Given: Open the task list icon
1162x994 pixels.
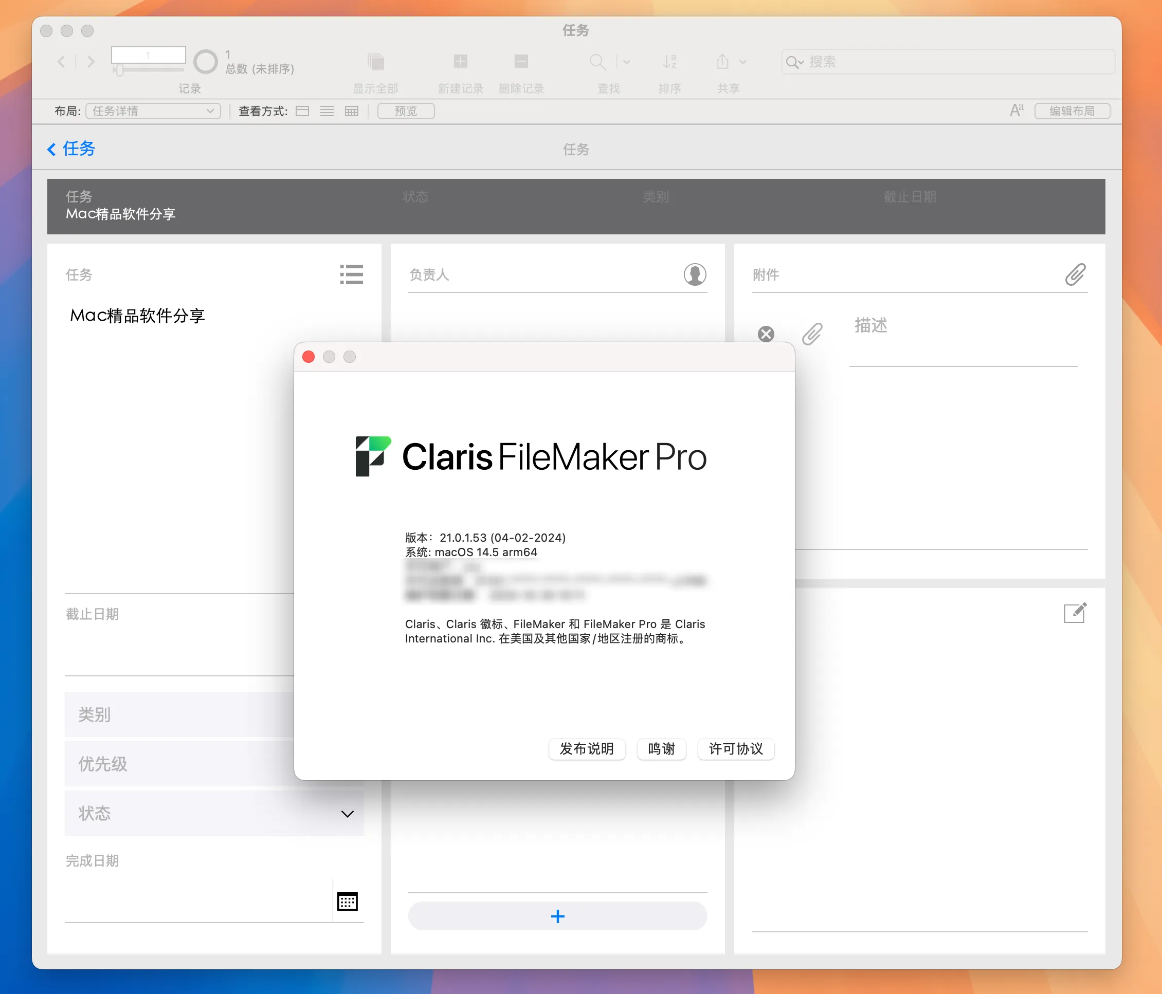Looking at the screenshot, I should tap(352, 274).
